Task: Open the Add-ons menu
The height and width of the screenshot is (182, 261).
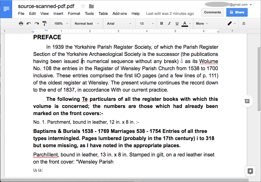Action: (x=120, y=13)
